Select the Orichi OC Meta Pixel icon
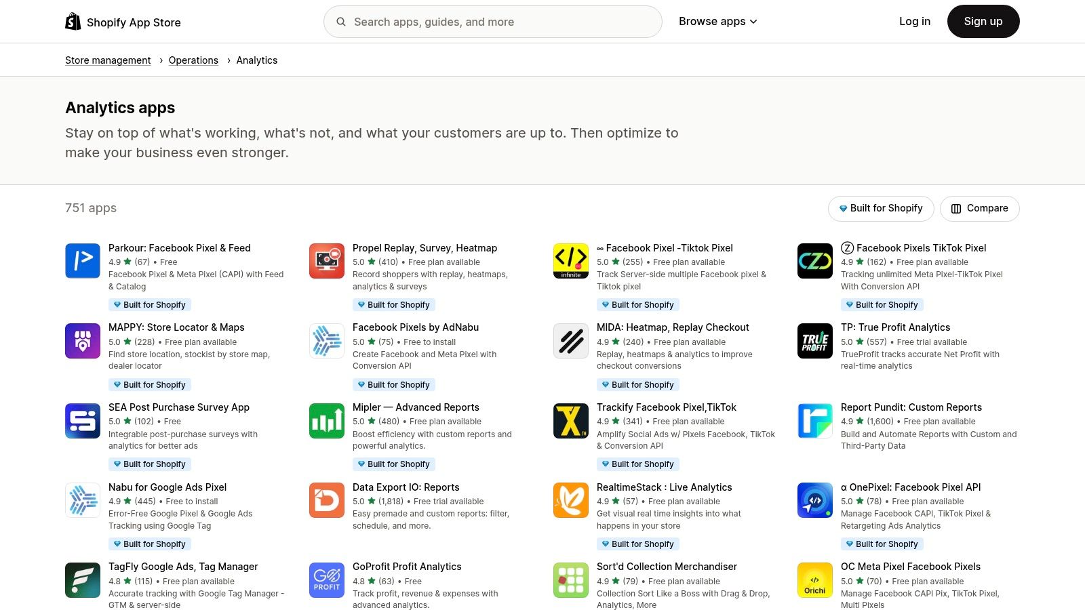 click(815, 580)
